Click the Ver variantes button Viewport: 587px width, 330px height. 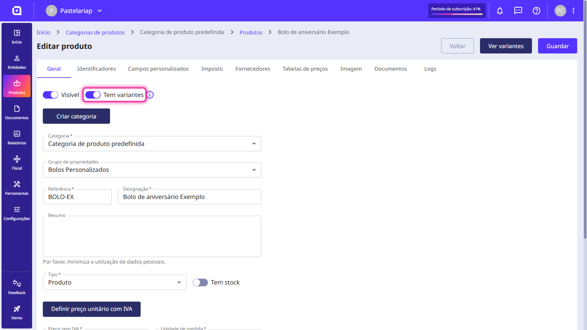tap(506, 46)
